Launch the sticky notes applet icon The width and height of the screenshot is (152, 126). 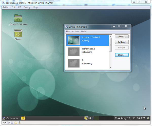(23, 118)
